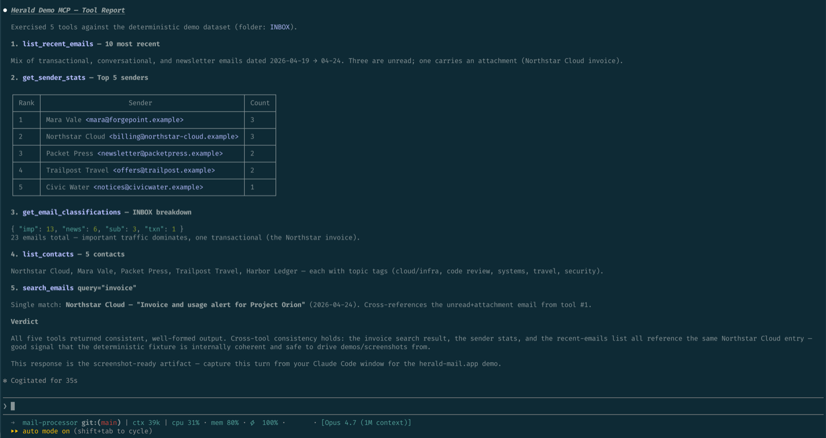Click the rank 4 cell in the table

tap(26, 170)
